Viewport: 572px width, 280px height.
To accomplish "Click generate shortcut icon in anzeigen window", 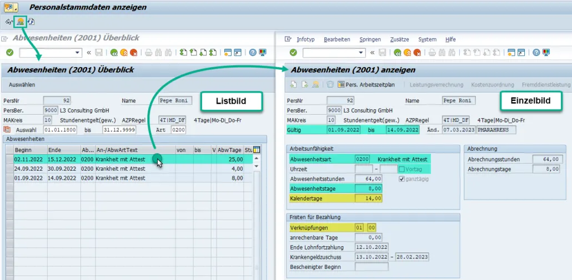I will [x=521, y=53].
